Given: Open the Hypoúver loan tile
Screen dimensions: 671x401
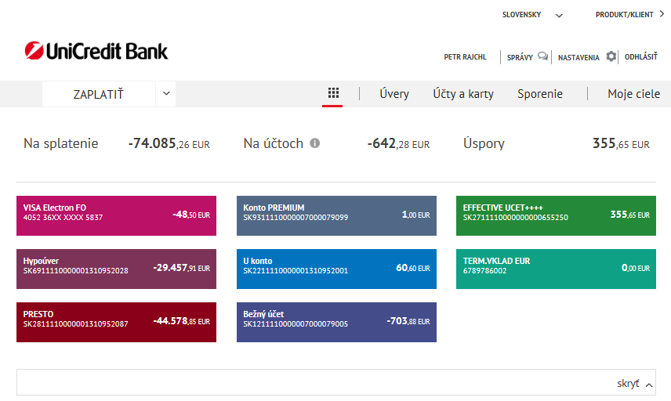Looking at the screenshot, I should tap(116, 269).
